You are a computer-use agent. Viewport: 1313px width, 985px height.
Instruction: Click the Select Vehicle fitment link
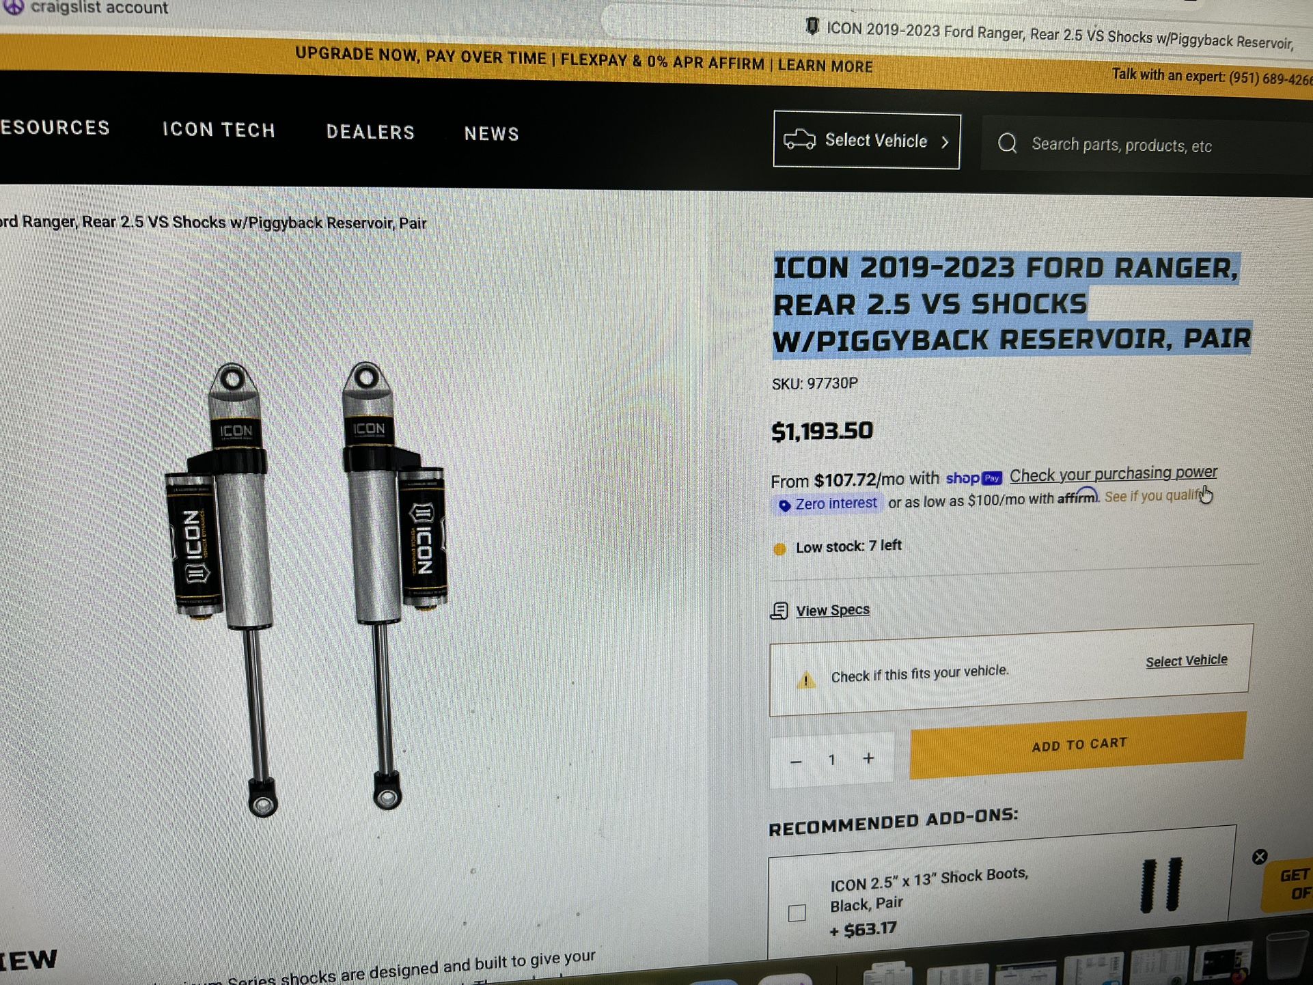click(x=1187, y=661)
